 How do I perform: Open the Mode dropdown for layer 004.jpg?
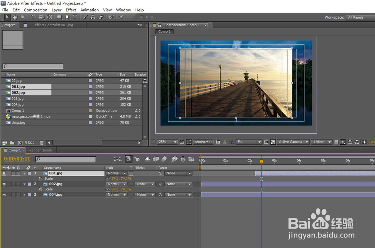click(x=117, y=195)
